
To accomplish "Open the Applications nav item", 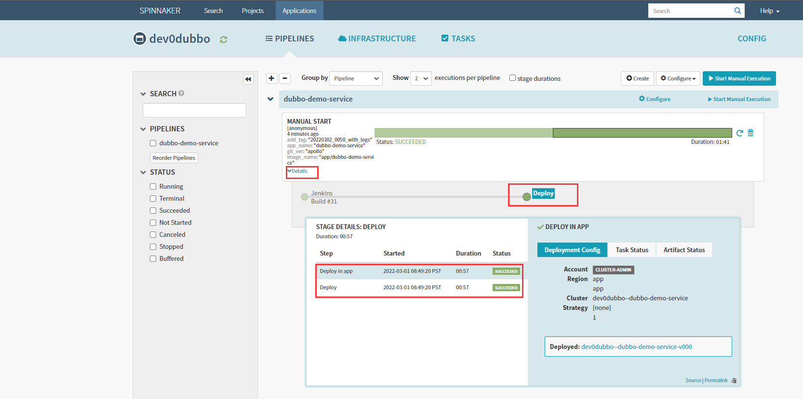I will pos(299,11).
